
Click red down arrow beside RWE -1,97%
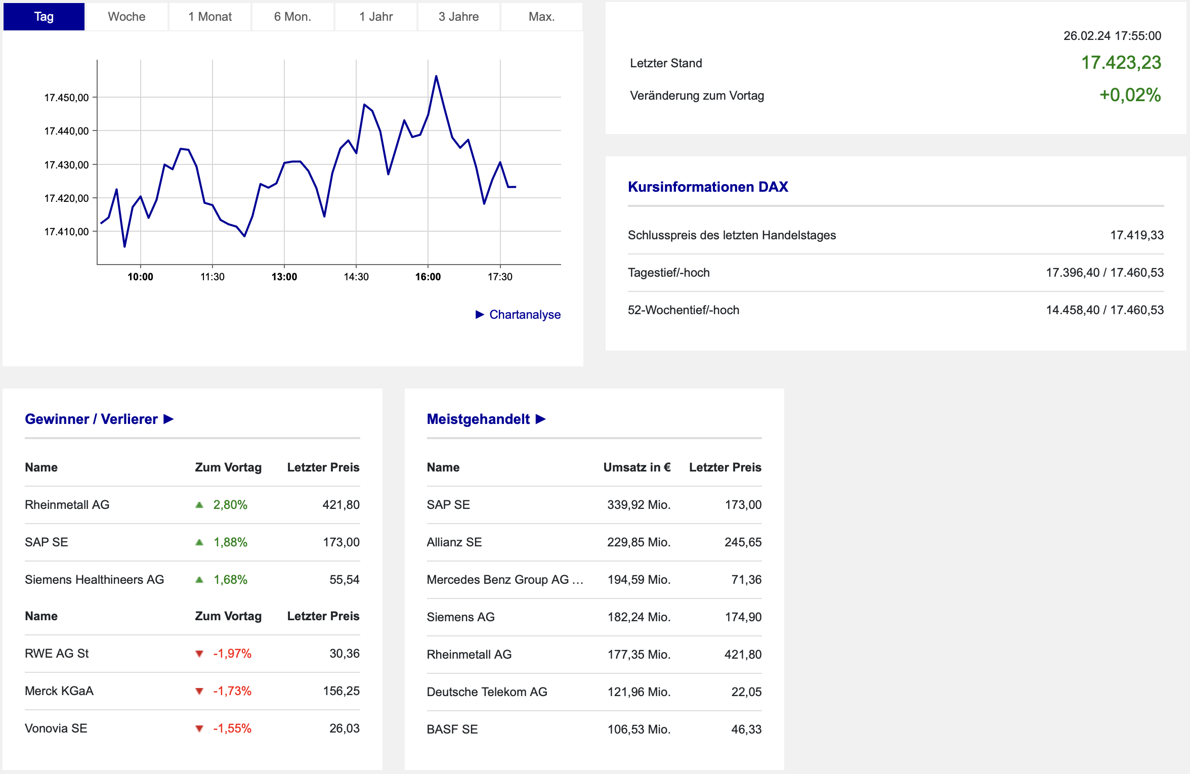tap(199, 654)
